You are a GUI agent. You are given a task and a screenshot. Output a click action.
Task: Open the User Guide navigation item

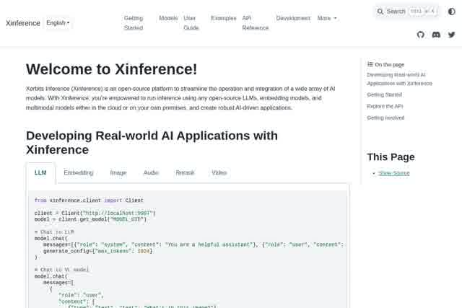(x=191, y=22)
